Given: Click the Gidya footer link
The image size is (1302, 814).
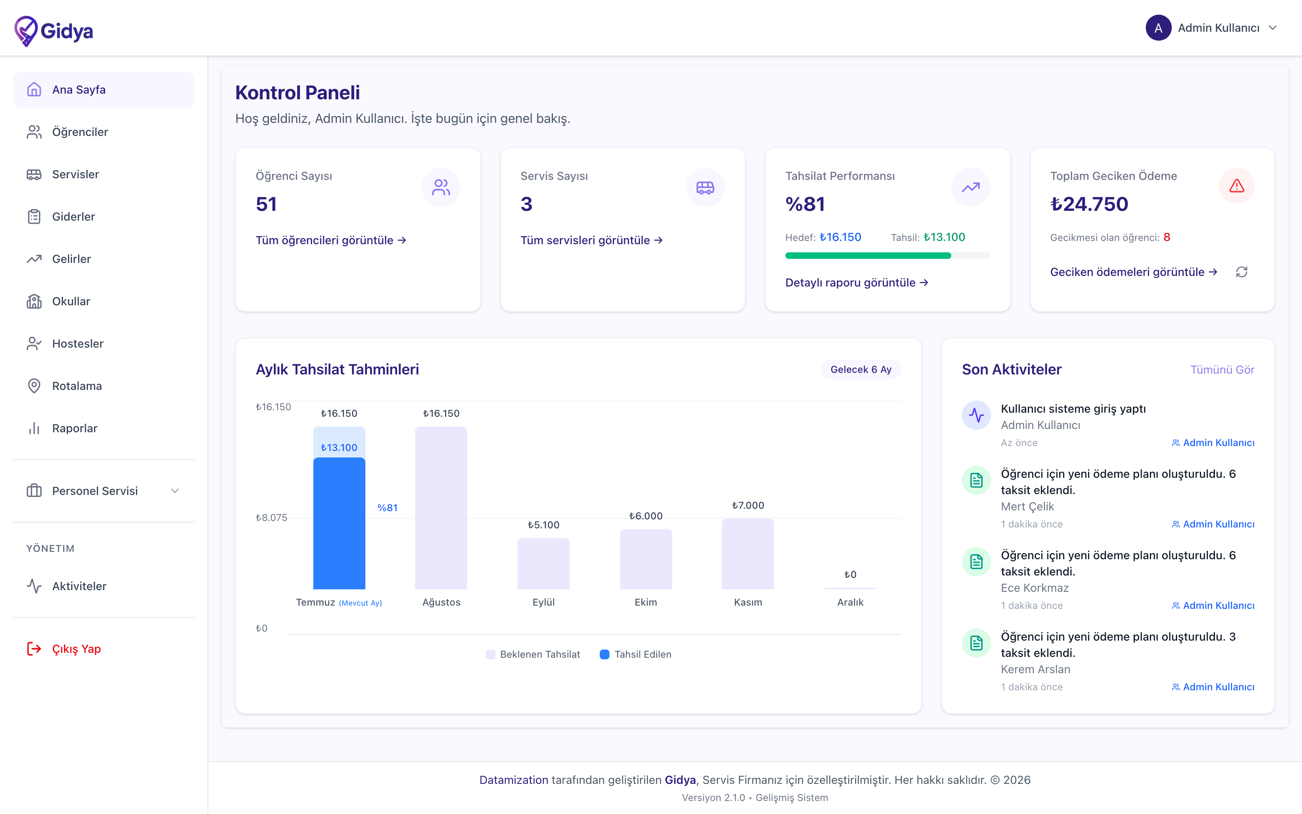Looking at the screenshot, I should 680,779.
